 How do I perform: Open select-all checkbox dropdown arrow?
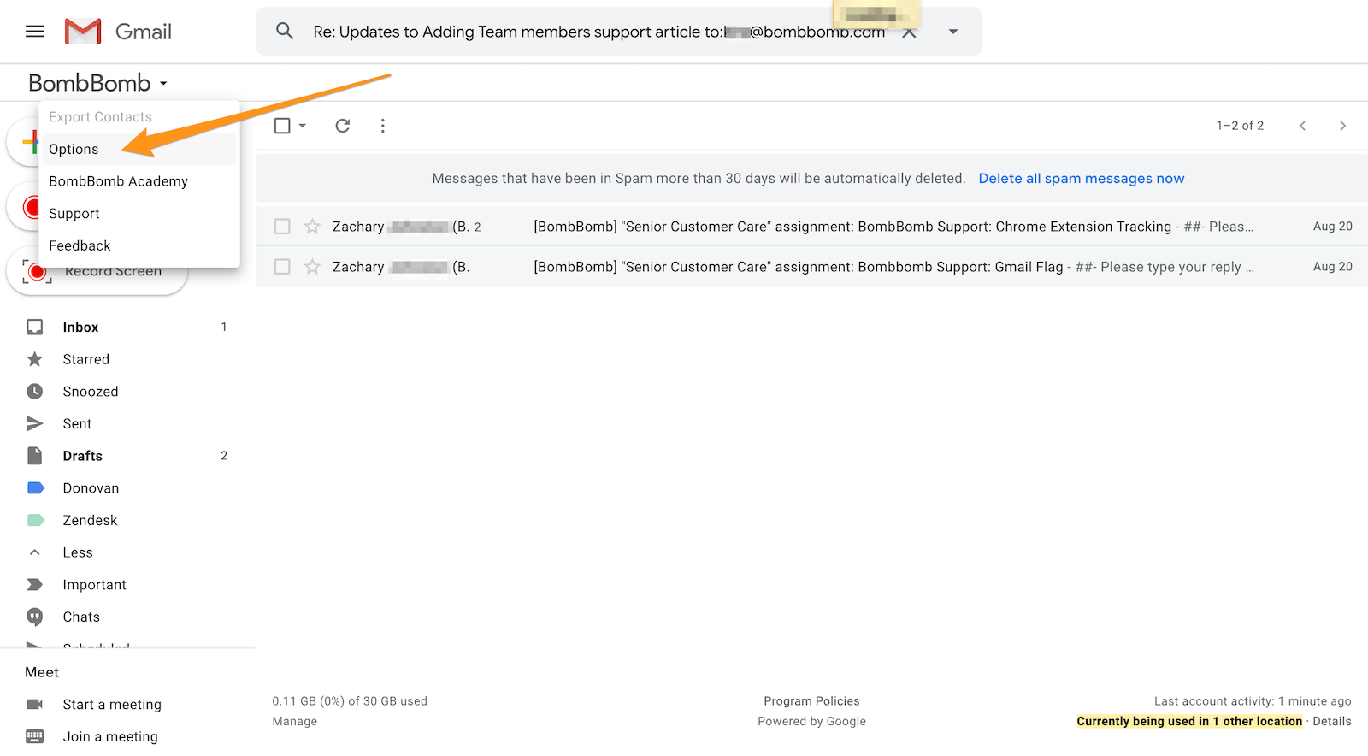(x=303, y=126)
